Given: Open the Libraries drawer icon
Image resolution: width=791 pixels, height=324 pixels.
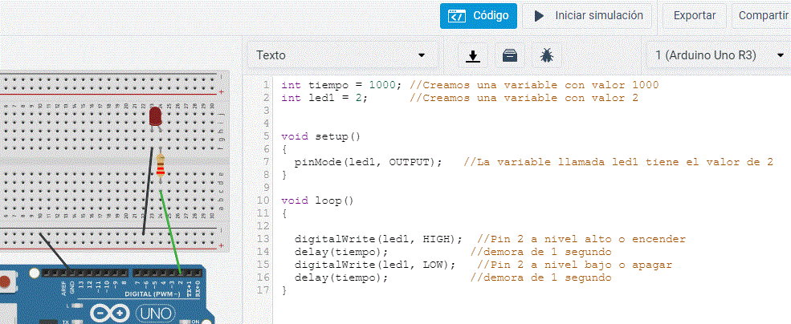Looking at the screenshot, I should click(x=510, y=55).
